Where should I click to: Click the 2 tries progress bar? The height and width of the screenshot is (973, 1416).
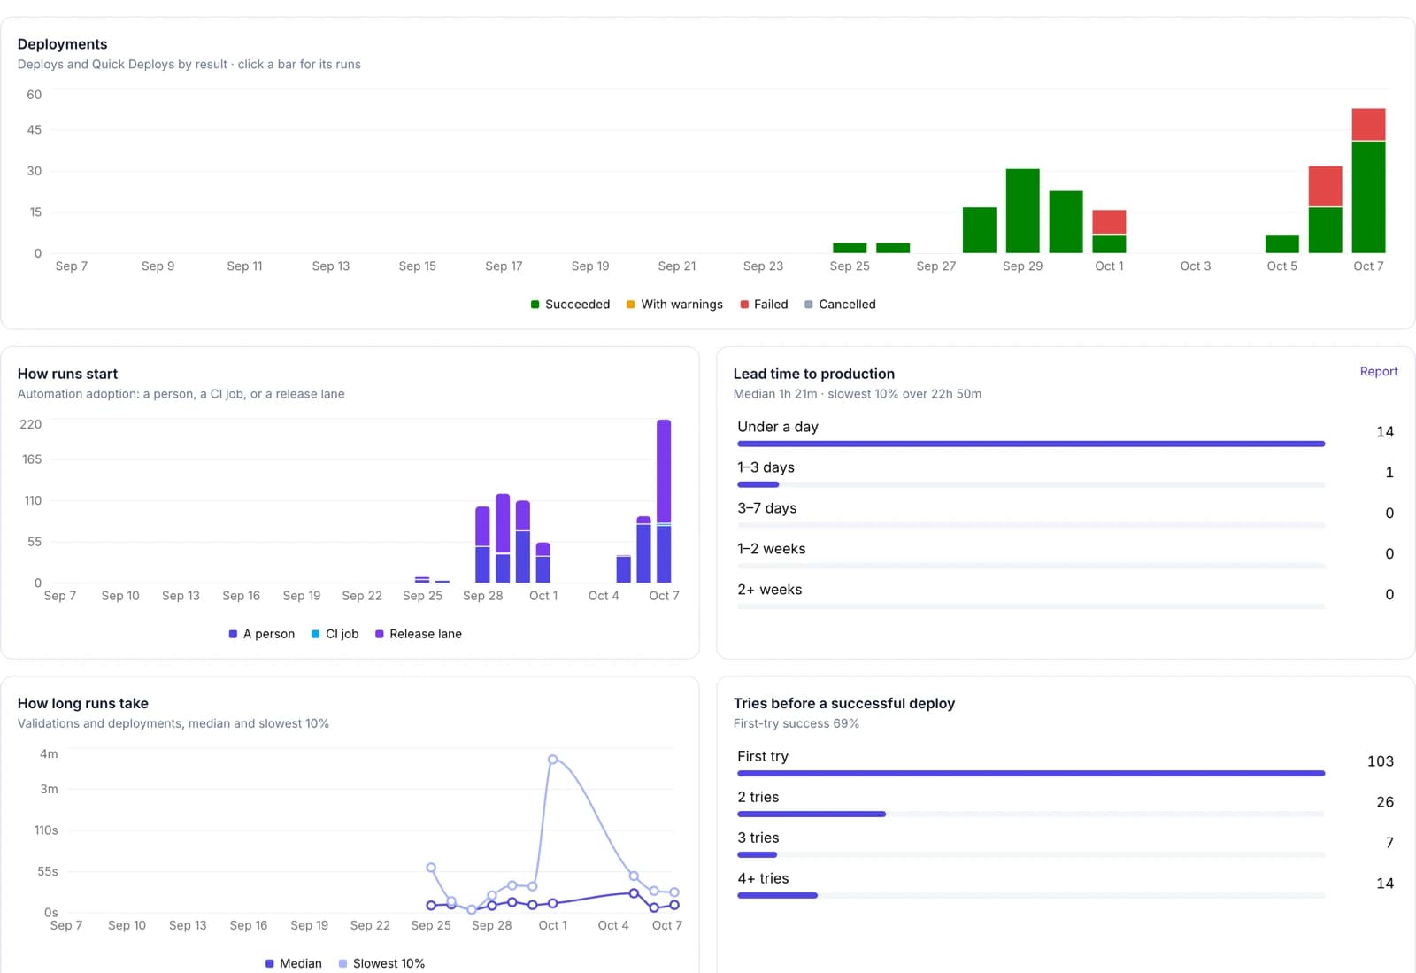point(1031,814)
